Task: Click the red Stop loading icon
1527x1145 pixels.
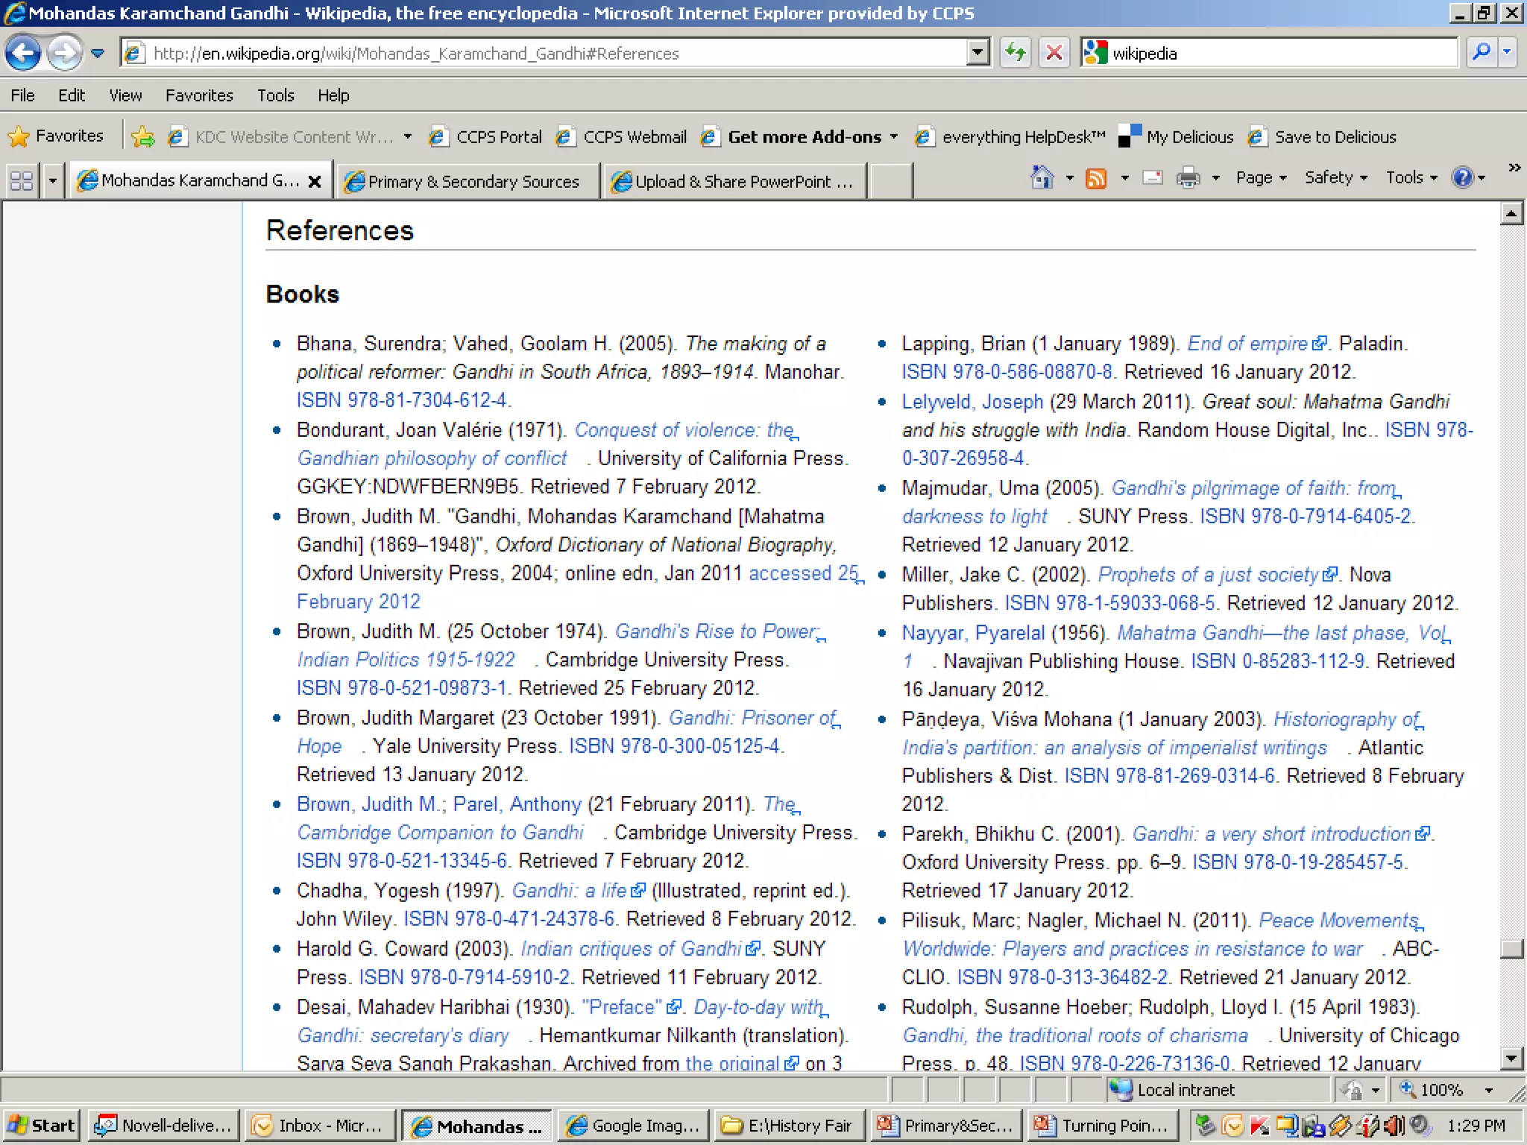Action: pyautogui.click(x=1054, y=53)
